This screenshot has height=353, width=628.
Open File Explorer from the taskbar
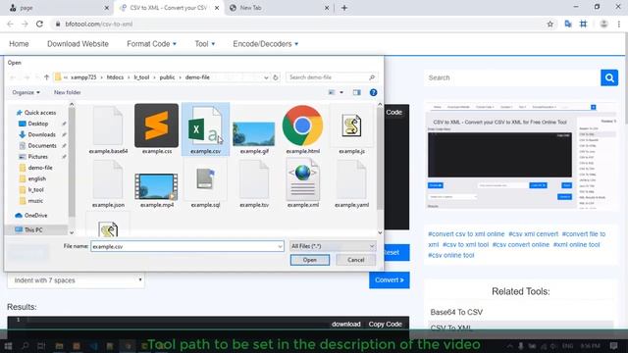click(x=59, y=346)
